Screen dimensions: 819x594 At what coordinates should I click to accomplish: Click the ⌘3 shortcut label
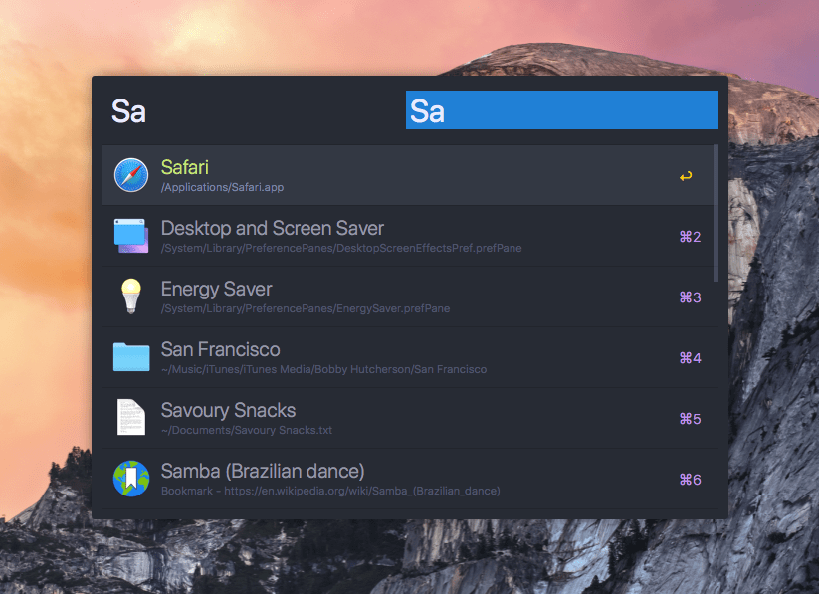pos(690,297)
